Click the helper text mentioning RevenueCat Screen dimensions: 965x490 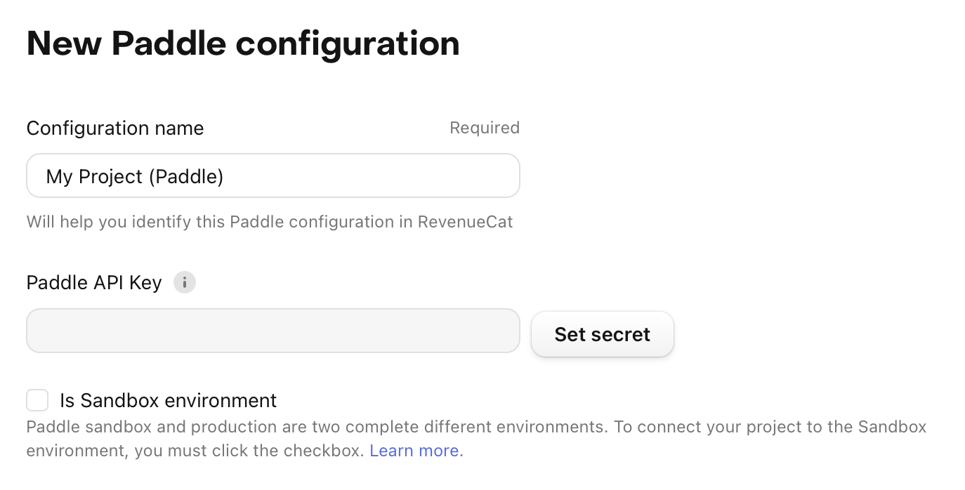[270, 222]
